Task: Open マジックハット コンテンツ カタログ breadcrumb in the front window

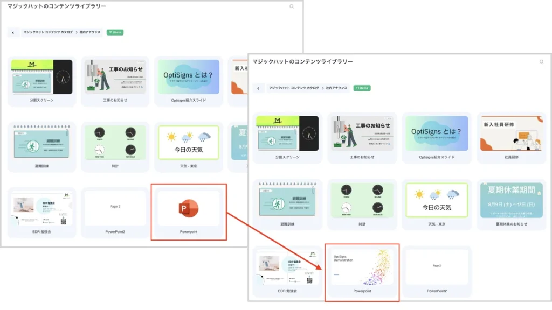Action: click(x=294, y=88)
